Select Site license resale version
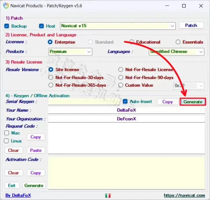The image size is (210, 200). [x=51, y=70]
